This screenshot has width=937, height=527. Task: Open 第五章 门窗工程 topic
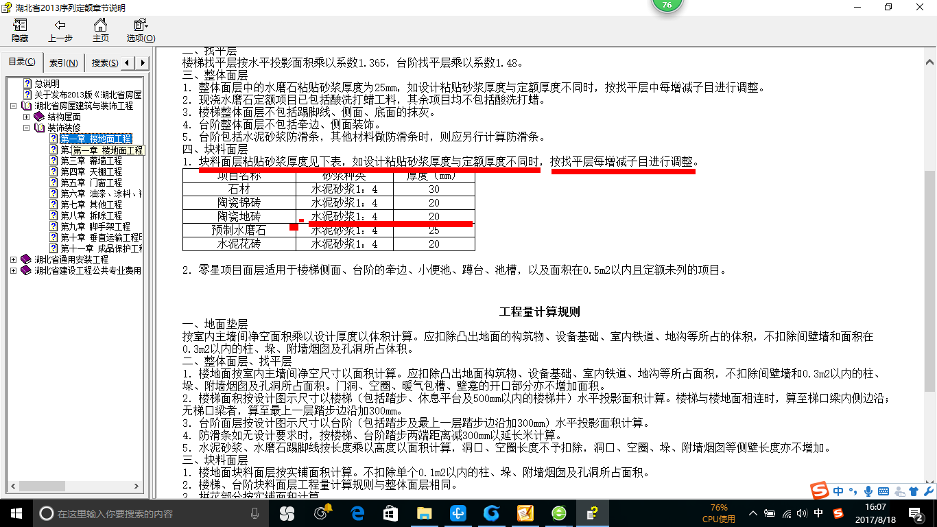click(x=91, y=183)
